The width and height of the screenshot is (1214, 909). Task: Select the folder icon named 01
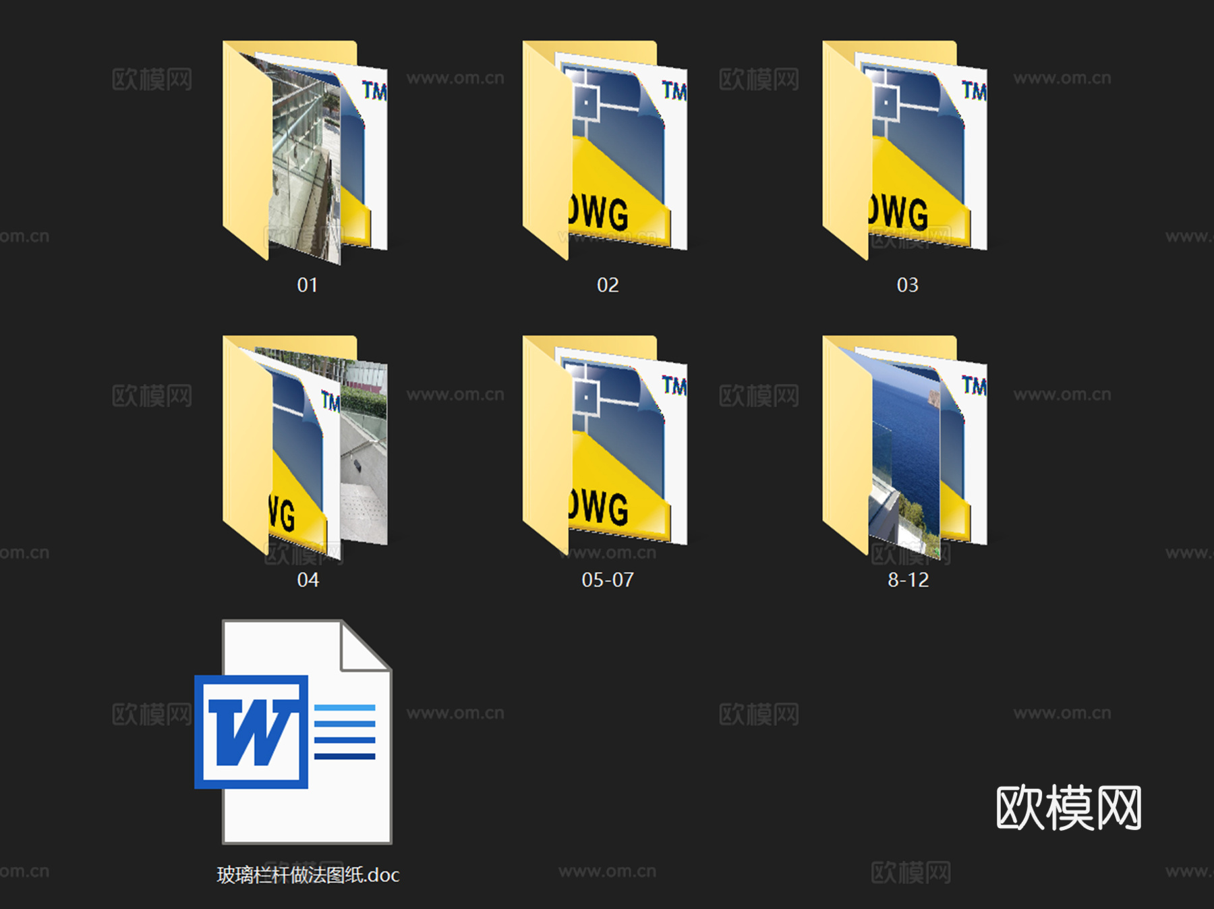point(306,152)
